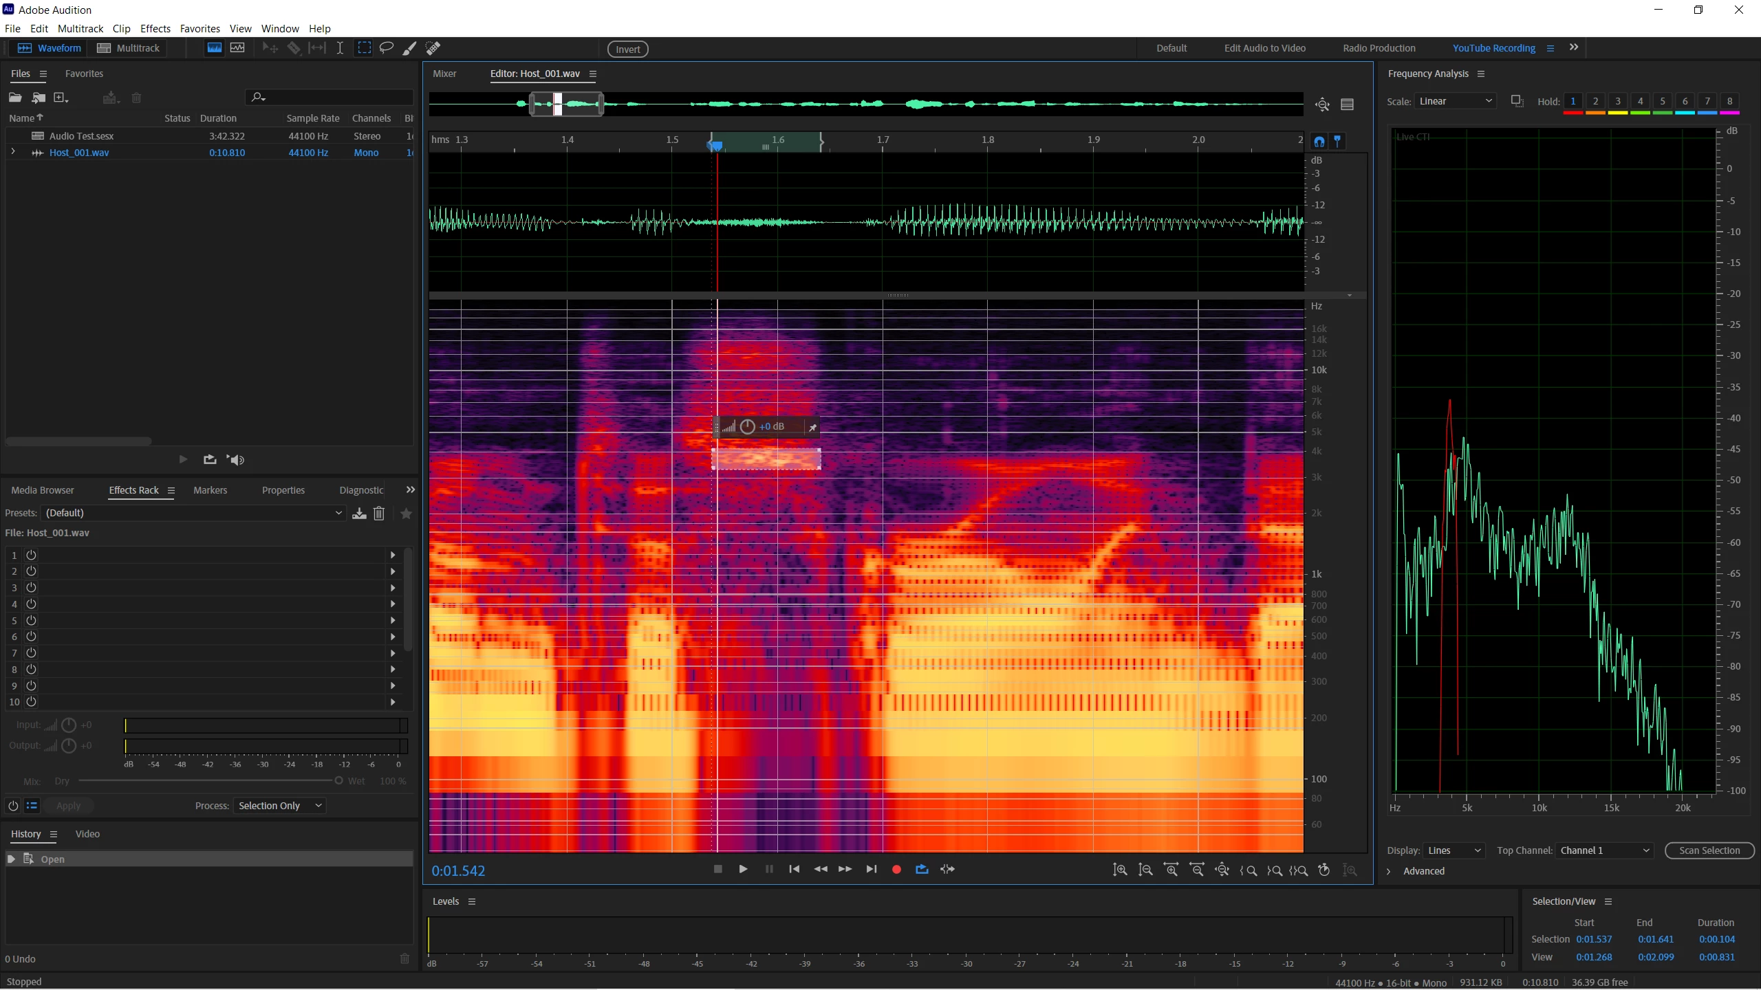Screen dimensions: 1761x990
Task: Toggle power for effect slot 1
Action: click(x=31, y=555)
